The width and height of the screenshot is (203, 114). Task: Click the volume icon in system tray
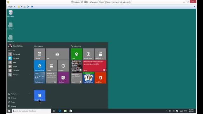tap(174, 111)
